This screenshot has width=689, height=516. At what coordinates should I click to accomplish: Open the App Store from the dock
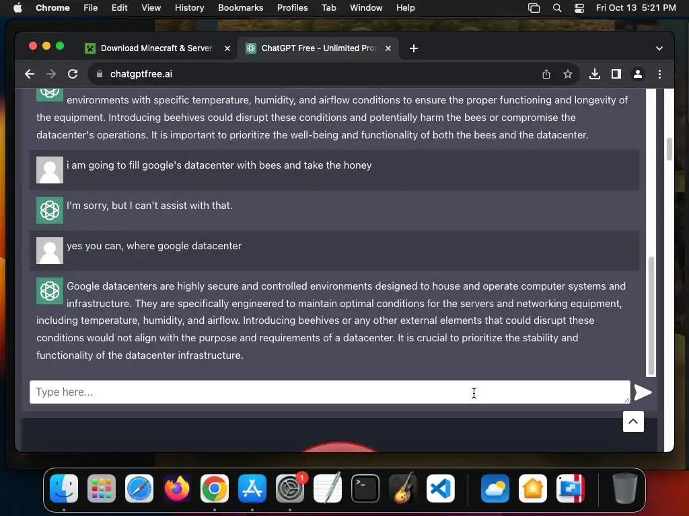pyautogui.click(x=252, y=488)
